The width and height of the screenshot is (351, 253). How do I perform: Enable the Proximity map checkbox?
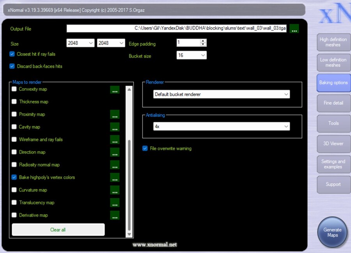14,114
